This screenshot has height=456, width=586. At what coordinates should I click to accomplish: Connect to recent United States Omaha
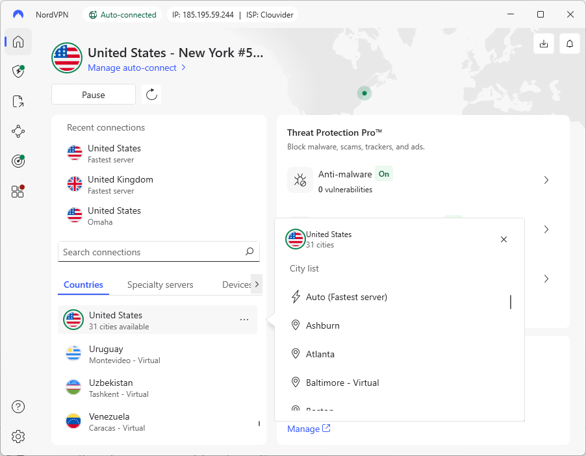159,216
